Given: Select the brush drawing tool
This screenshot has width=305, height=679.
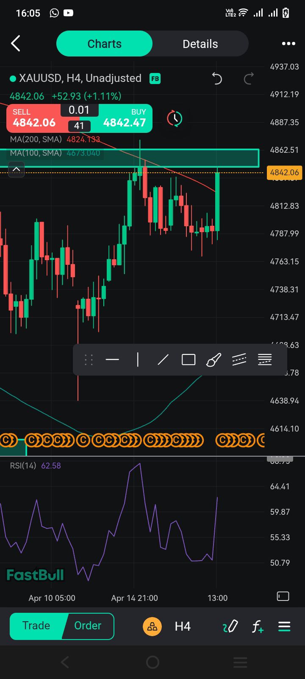Looking at the screenshot, I should click(x=213, y=360).
